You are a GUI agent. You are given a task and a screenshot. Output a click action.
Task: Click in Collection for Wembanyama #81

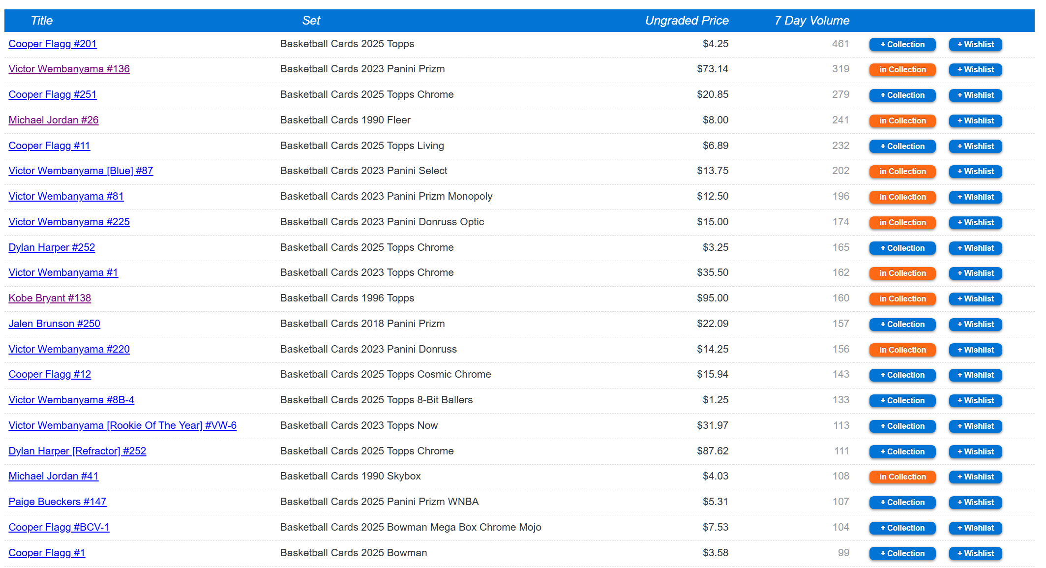point(902,197)
